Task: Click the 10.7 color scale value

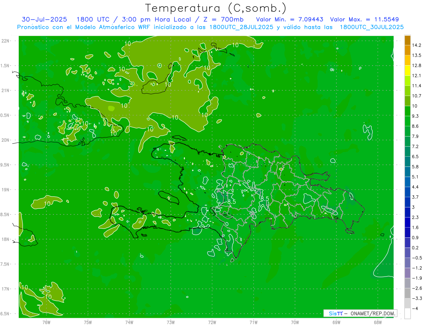Action: point(417,96)
